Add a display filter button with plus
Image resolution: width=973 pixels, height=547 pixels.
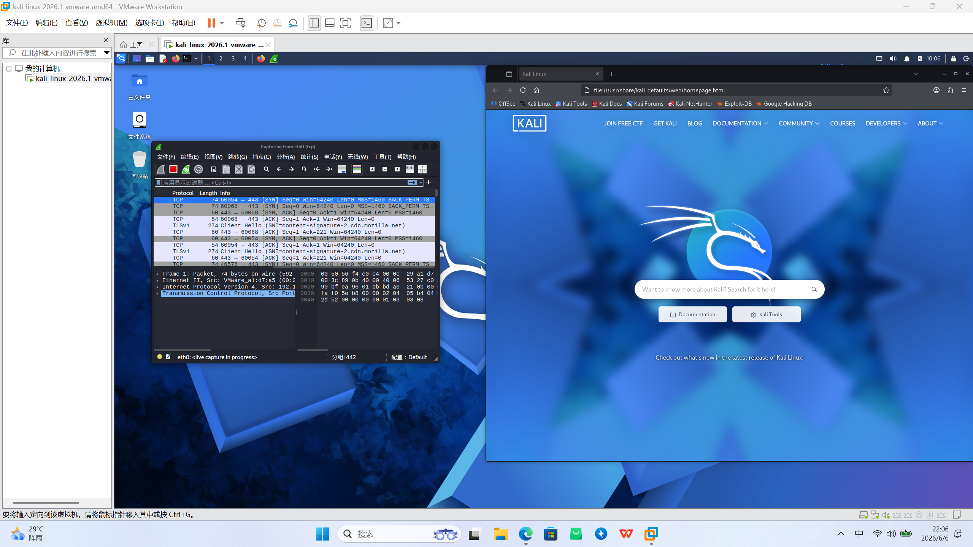(x=429, y=182)
